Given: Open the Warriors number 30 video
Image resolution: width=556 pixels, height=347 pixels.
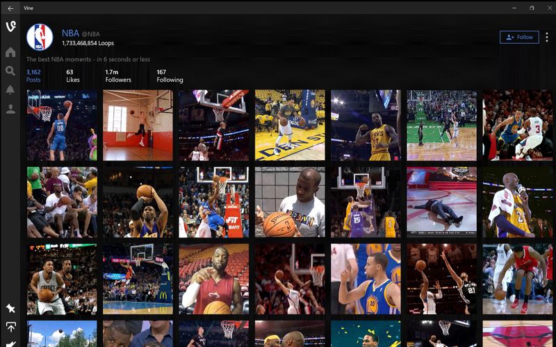Looking at the screenshot, I should coord(366,279).
